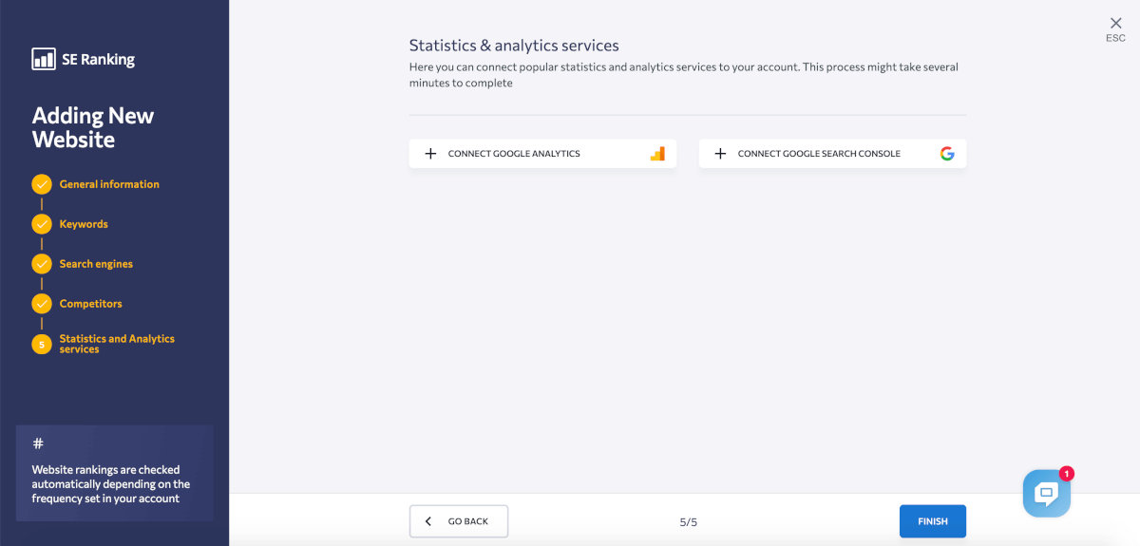The image size is (1140, 546).
Task: Click plus icon beside Connect Google Search Console
Action: [x=720, y=154]
